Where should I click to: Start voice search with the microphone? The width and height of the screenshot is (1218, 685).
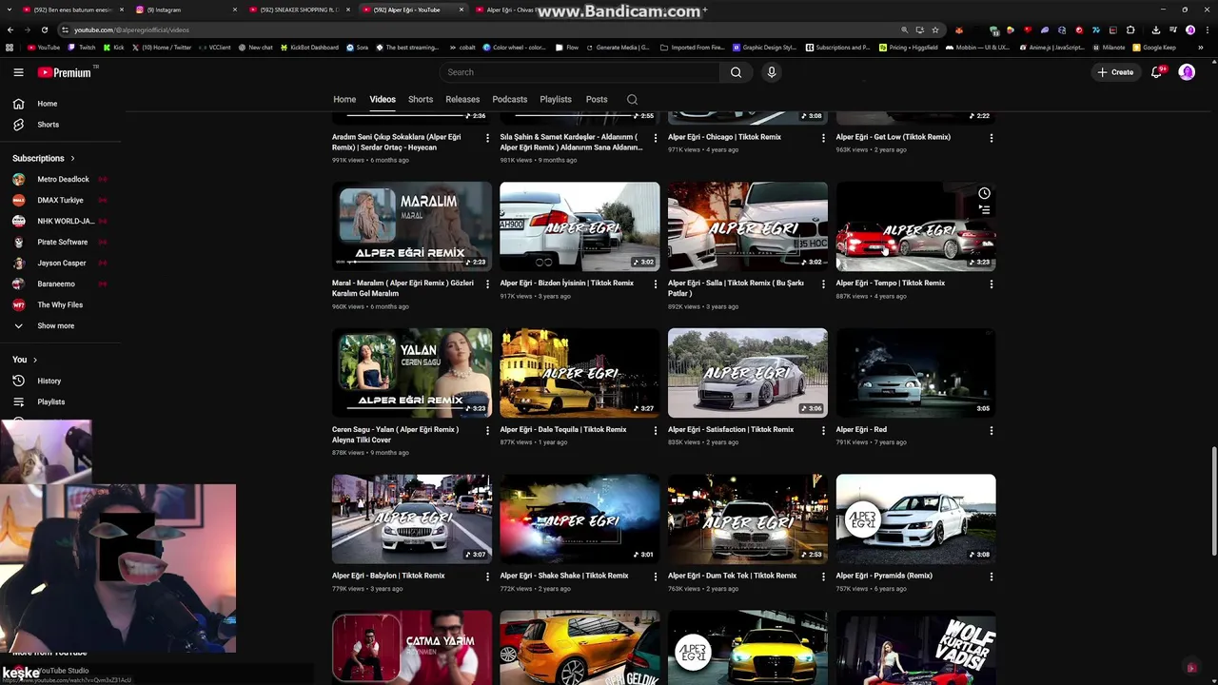pos(772,72)
